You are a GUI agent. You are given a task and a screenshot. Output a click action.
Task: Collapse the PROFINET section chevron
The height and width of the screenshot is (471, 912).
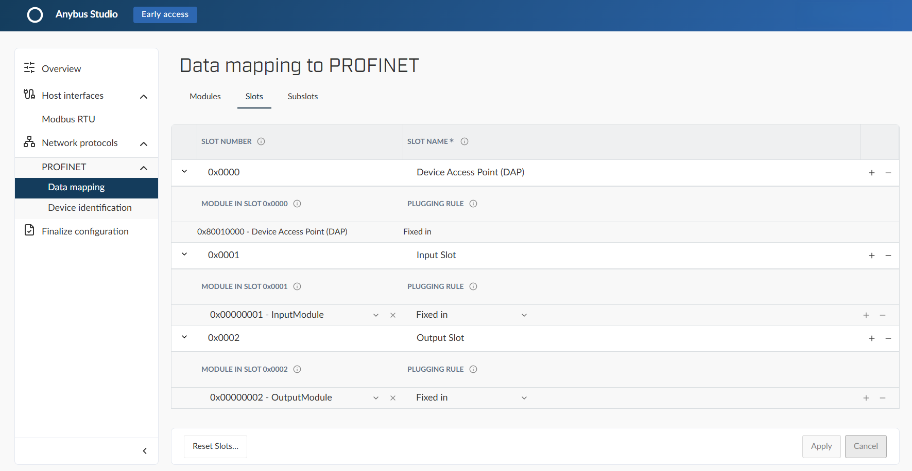pyautogui.click(x=144, y=168)
